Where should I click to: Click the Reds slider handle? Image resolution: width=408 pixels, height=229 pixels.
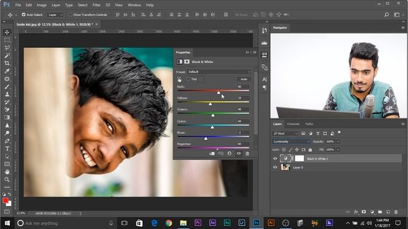coord(219,92)
